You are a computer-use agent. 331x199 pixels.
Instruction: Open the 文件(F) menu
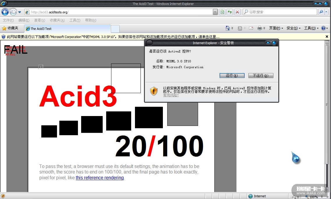point(8,20)
